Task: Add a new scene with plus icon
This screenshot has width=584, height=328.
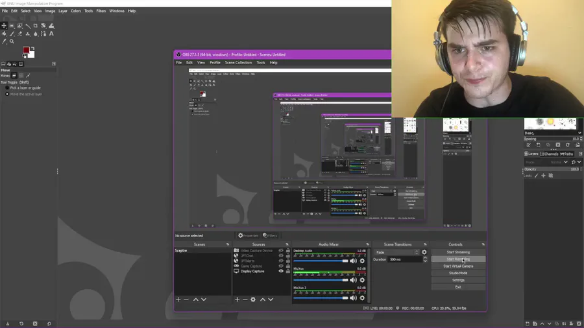Action: [x=178, y=299]
